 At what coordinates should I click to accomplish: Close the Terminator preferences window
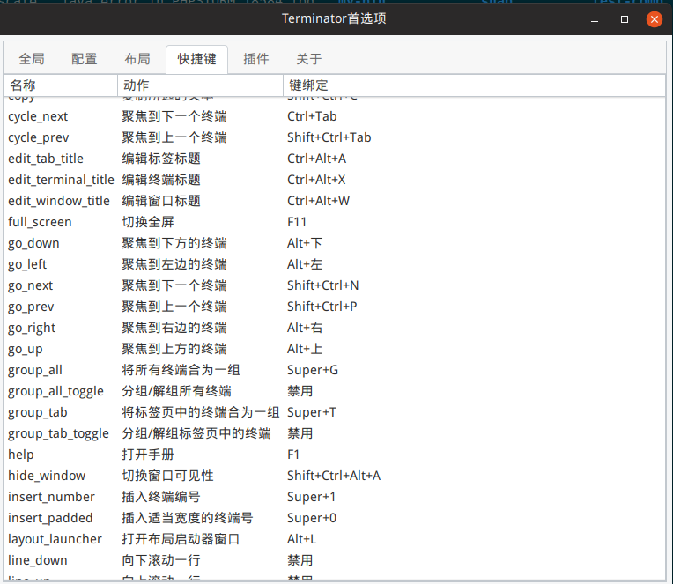point(655,18)
